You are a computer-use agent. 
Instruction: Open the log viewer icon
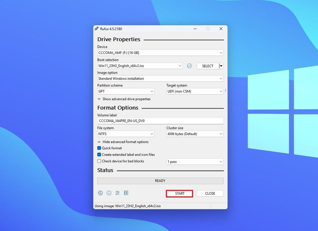pyautogui.click(x=126, y=193)
